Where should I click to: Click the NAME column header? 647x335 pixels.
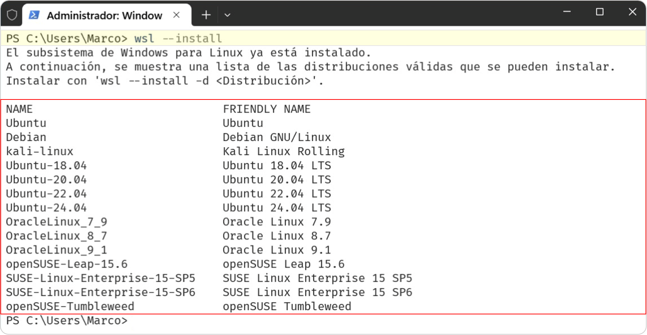point(19,109)
